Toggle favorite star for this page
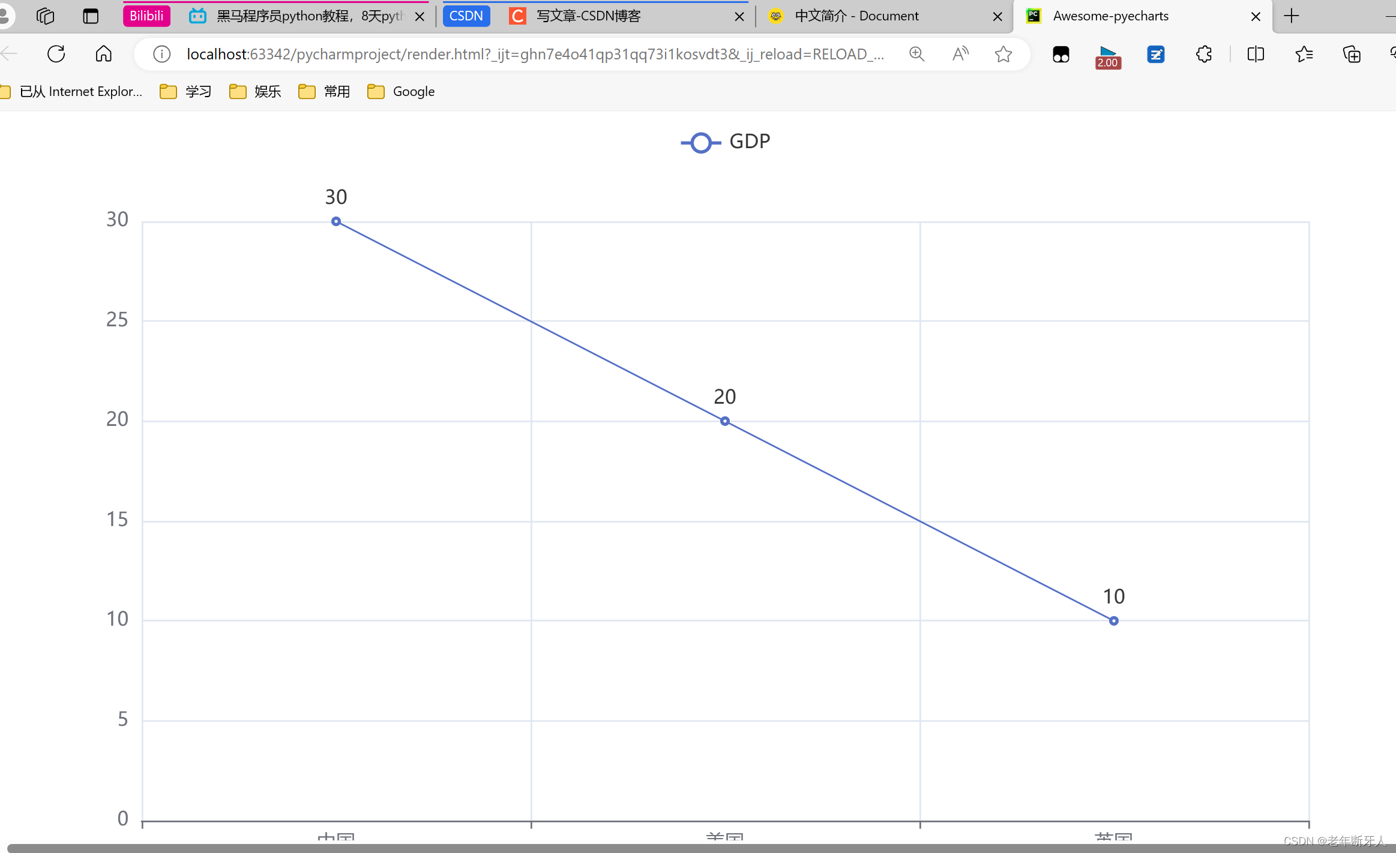1396x853 pixels. point(1003,54)
